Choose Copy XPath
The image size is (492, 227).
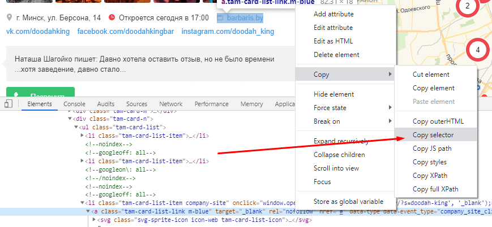point(435,176)
